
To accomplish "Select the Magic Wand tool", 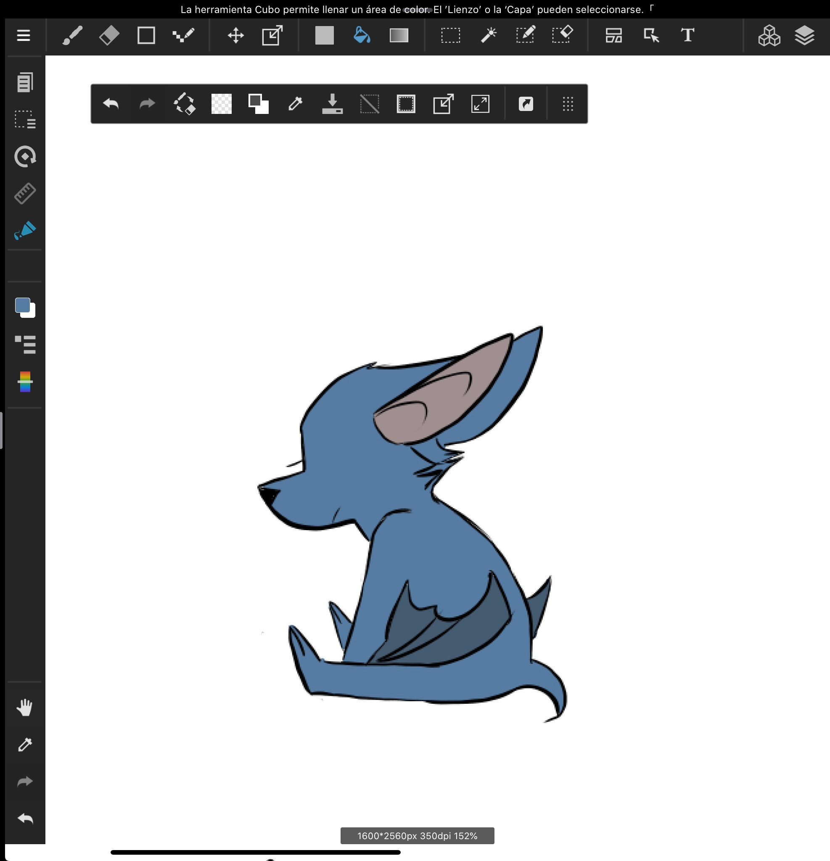I will point(488,35).
